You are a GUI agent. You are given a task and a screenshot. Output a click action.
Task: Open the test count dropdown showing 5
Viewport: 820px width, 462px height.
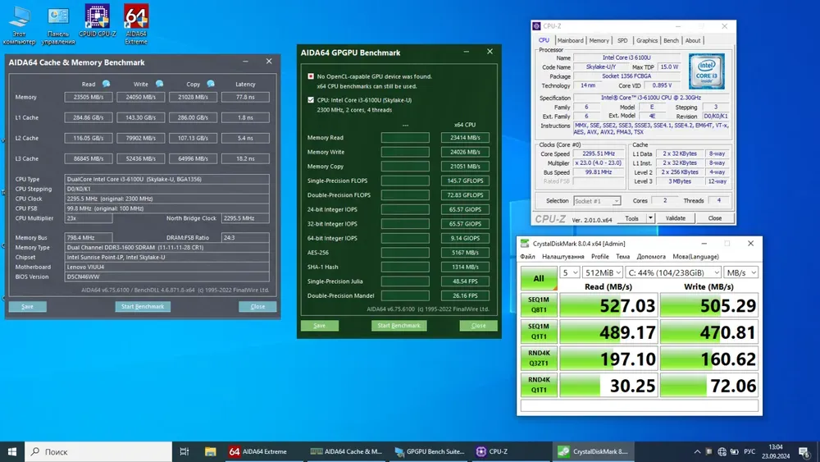point(569,272)
